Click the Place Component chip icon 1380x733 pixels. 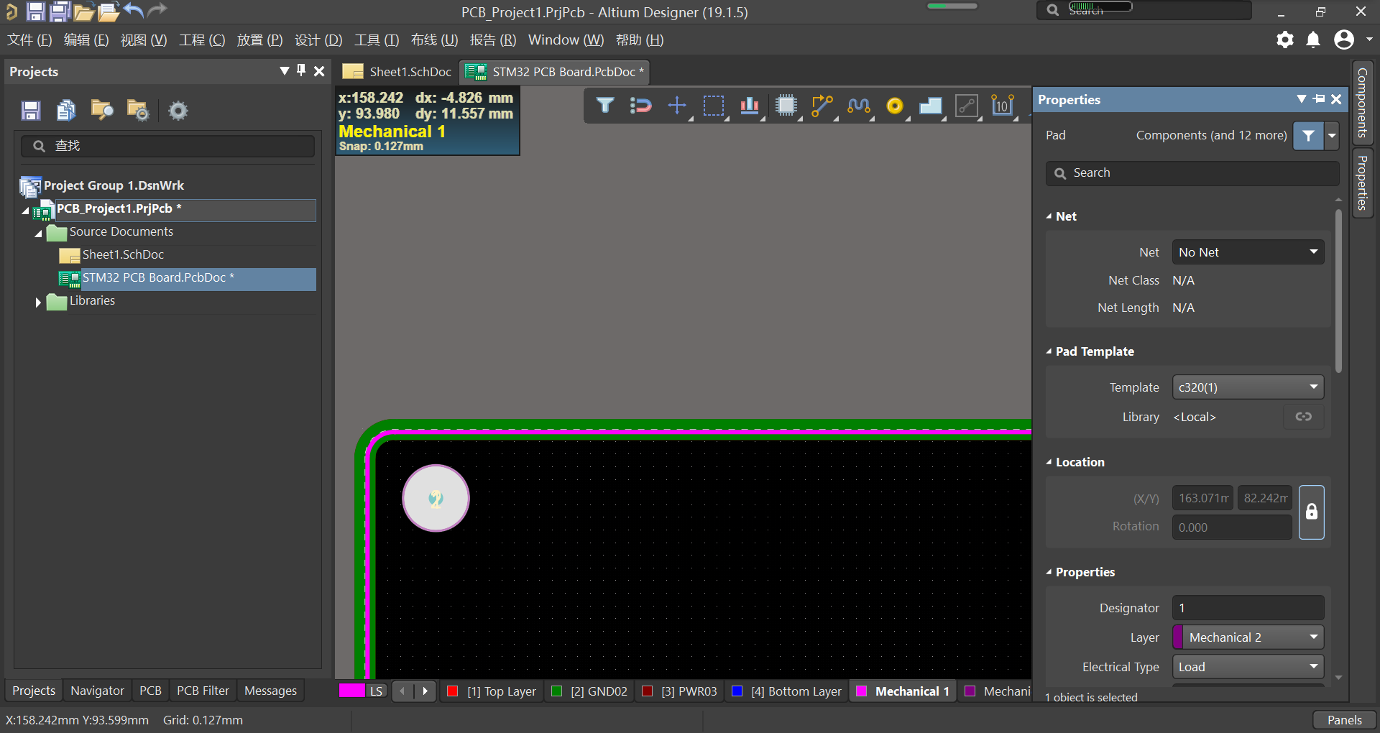click(786, 106)
